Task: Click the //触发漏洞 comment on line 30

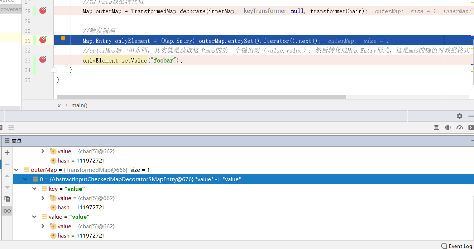Action: [99, 31]
